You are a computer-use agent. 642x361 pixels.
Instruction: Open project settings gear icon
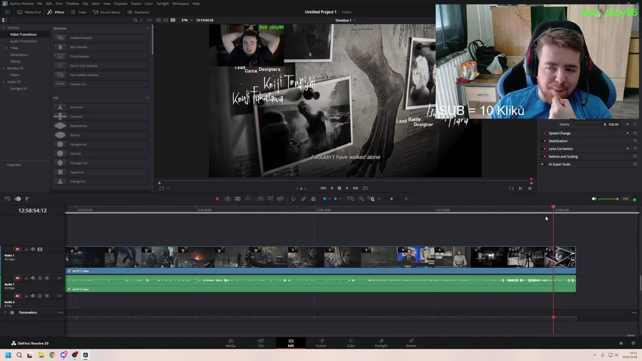(633, 343)
